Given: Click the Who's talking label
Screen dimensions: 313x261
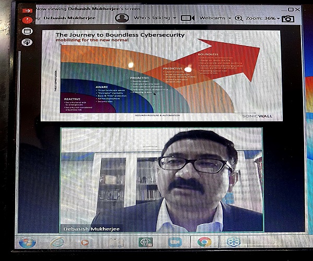Looking at the screenshot, I should click(152, 18).
